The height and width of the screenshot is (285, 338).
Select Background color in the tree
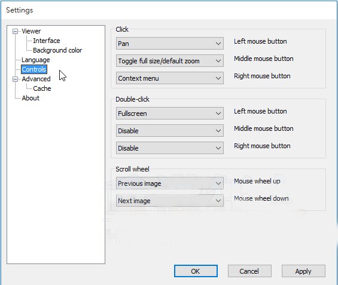coord(57,50)
